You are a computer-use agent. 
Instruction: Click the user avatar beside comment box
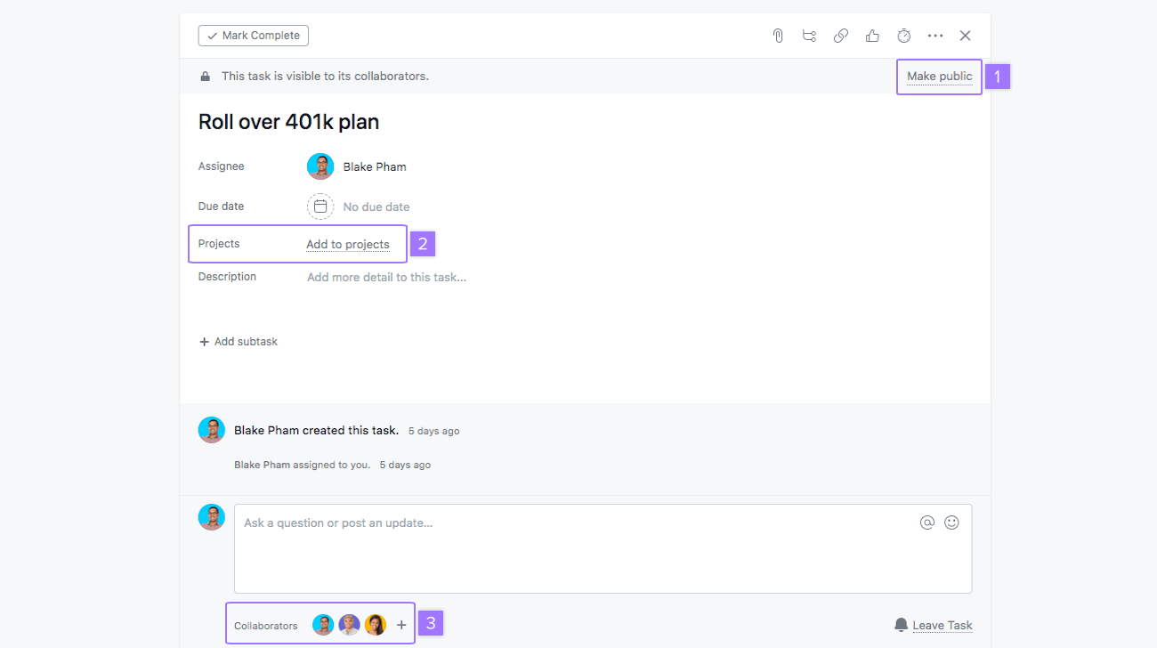pos(212,517)
